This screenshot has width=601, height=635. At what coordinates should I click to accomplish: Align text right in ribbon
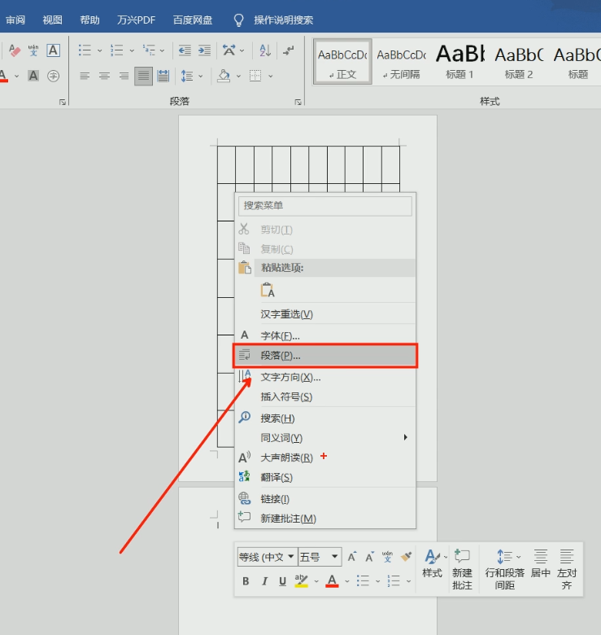coord(124,76)
